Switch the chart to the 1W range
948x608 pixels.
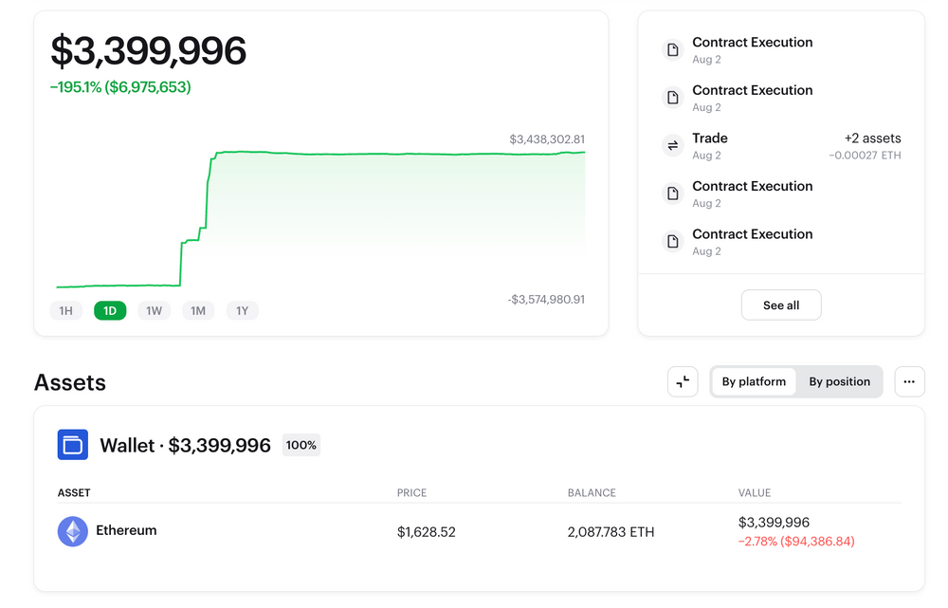(x=154, y=310)
